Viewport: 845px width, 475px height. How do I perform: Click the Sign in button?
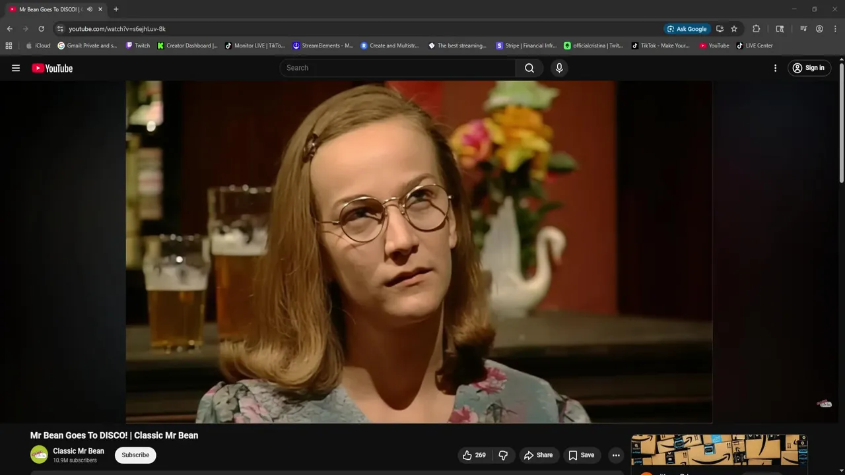809,68
